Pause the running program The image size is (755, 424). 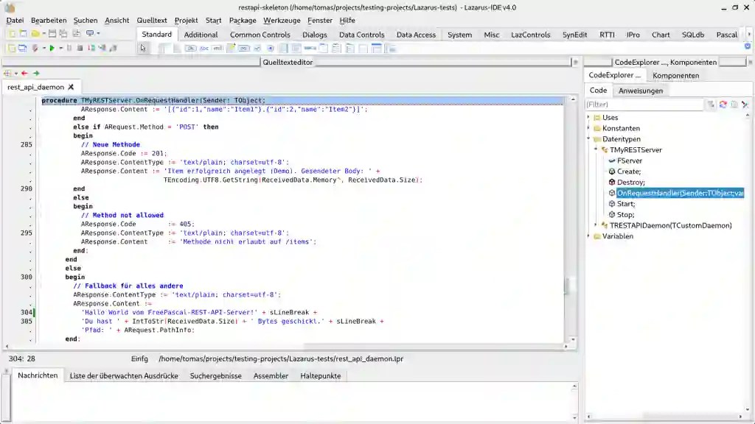[69, 47]
